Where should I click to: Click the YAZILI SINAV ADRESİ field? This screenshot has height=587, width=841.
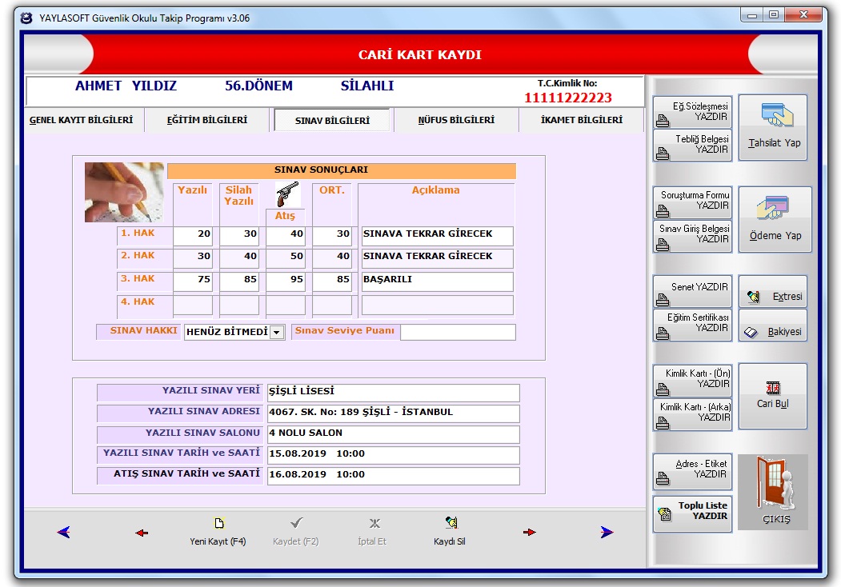coord(393,413)
